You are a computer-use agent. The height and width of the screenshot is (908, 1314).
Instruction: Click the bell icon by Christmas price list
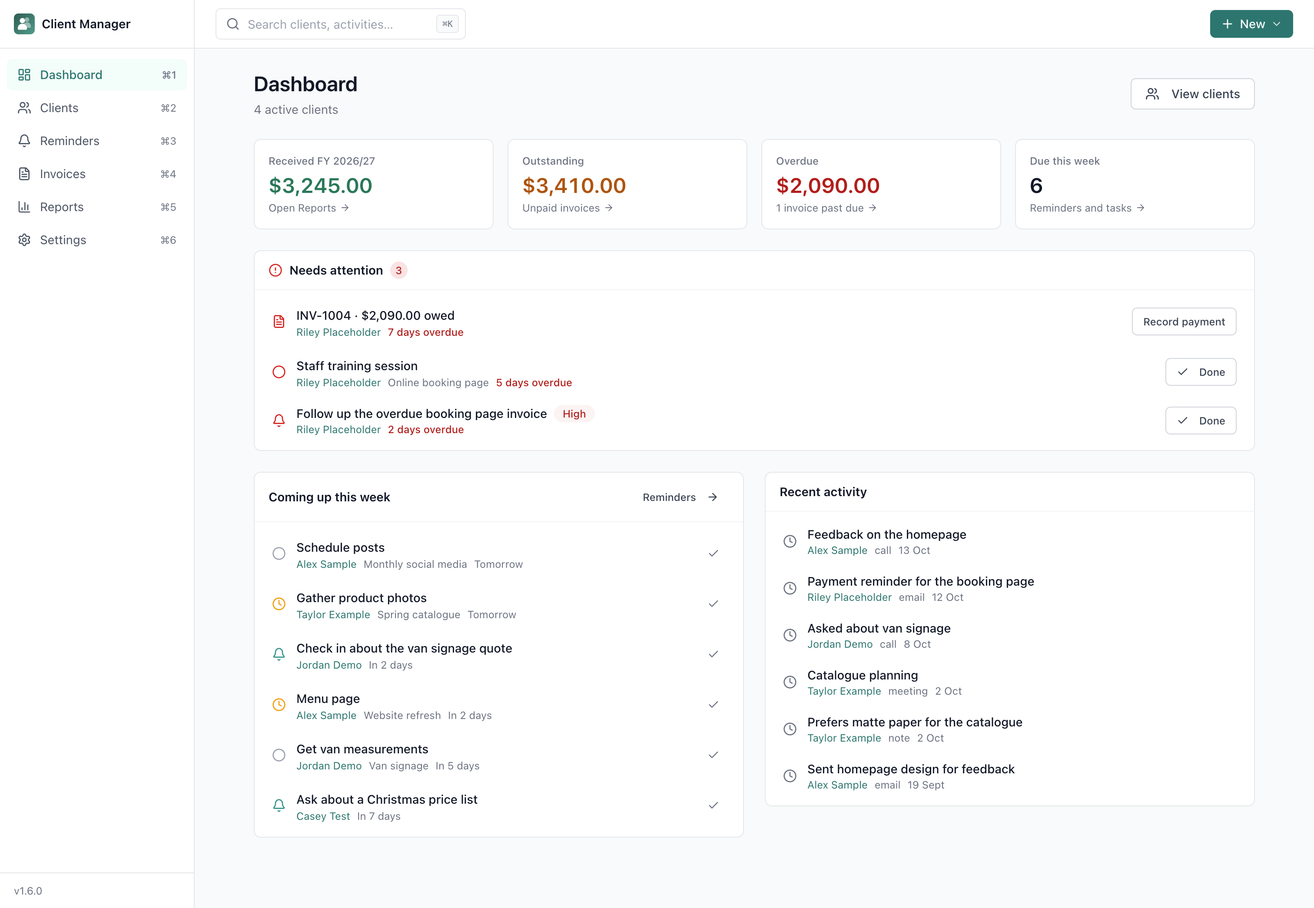click(x=279, y=805)
